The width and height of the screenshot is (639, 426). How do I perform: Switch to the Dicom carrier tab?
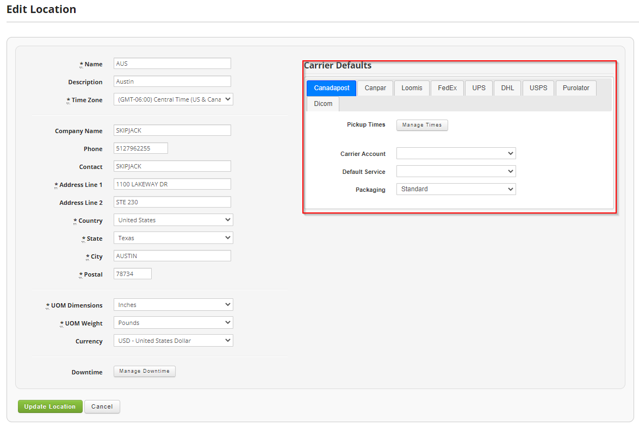tap(322, 103)
